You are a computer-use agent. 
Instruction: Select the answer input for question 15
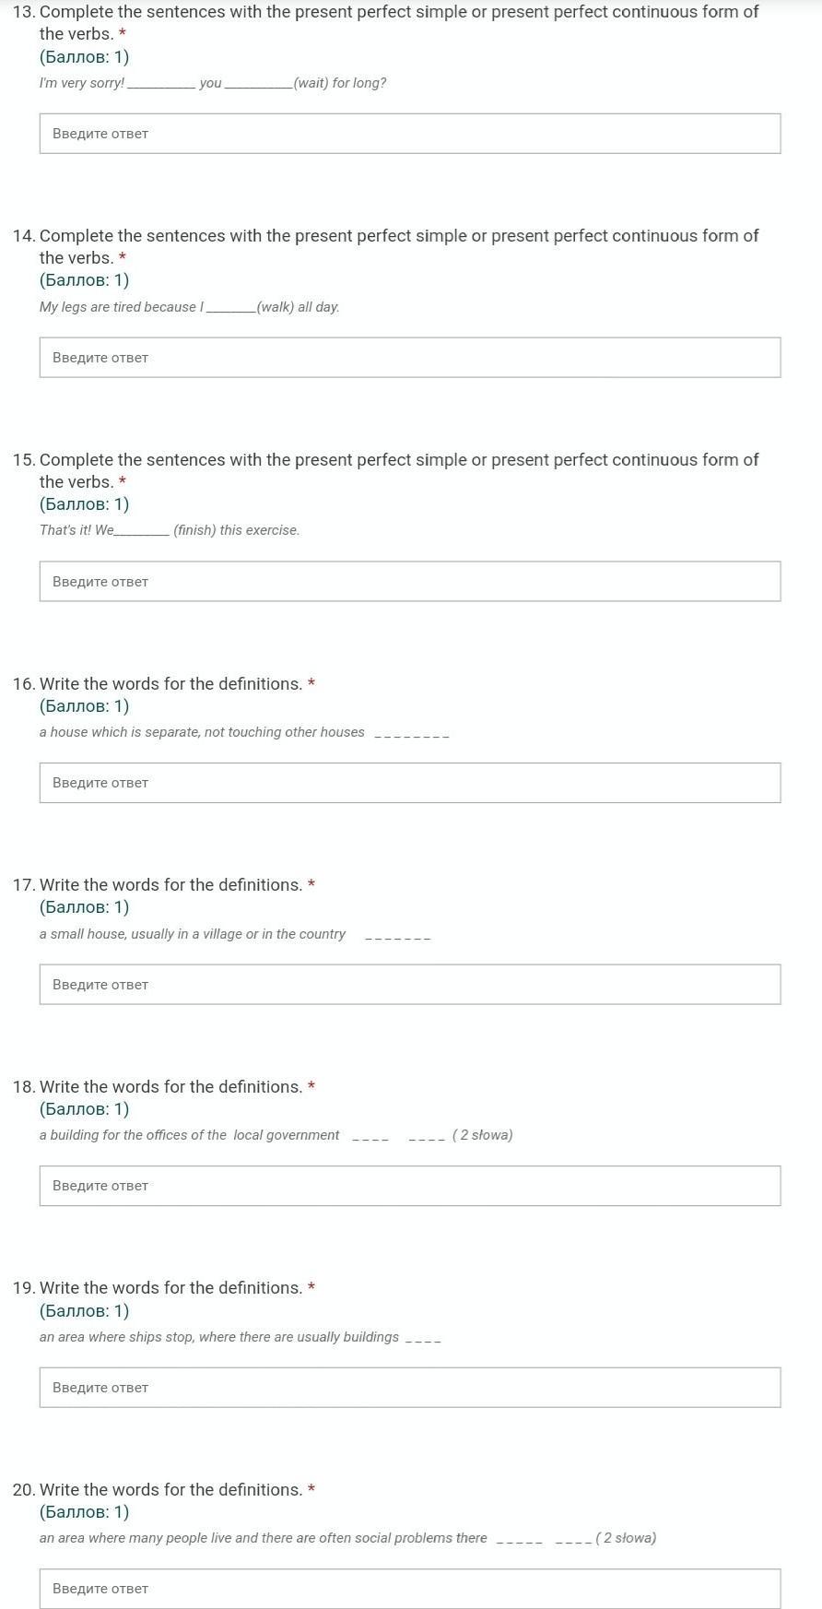410,582
